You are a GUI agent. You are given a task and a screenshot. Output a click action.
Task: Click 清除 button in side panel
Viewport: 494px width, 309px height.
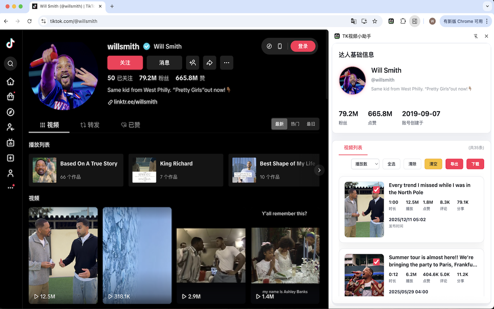tap(413, 164)
